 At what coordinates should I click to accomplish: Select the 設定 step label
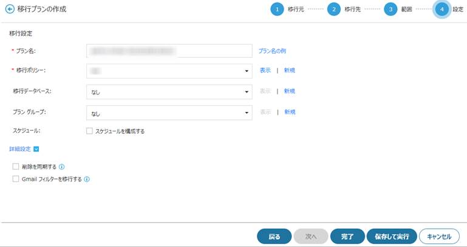click(x=458, y=10)
